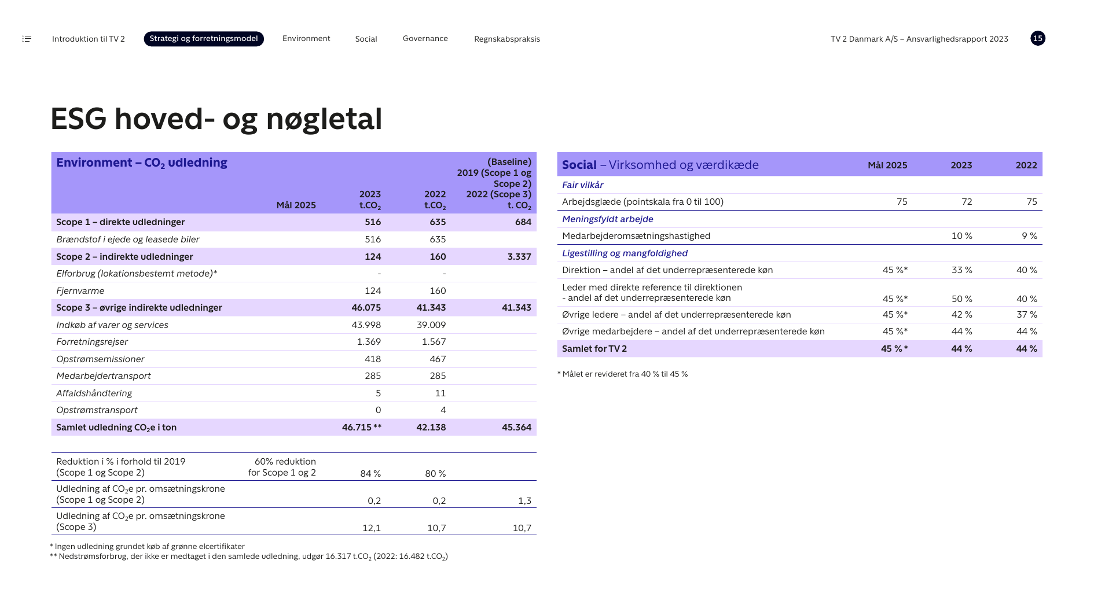Image resolution: width=1094 pixels, height=615 pixels.
Task: Open the Environment section
Action: [306, 39]
